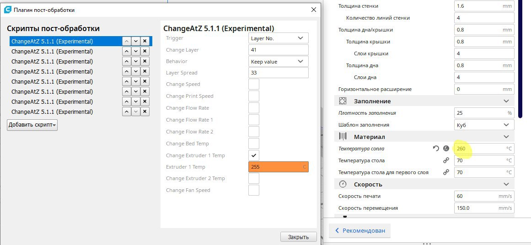
Task: Click the fx formula icon for nozzle temperature
Action: (x=446, y=149)
